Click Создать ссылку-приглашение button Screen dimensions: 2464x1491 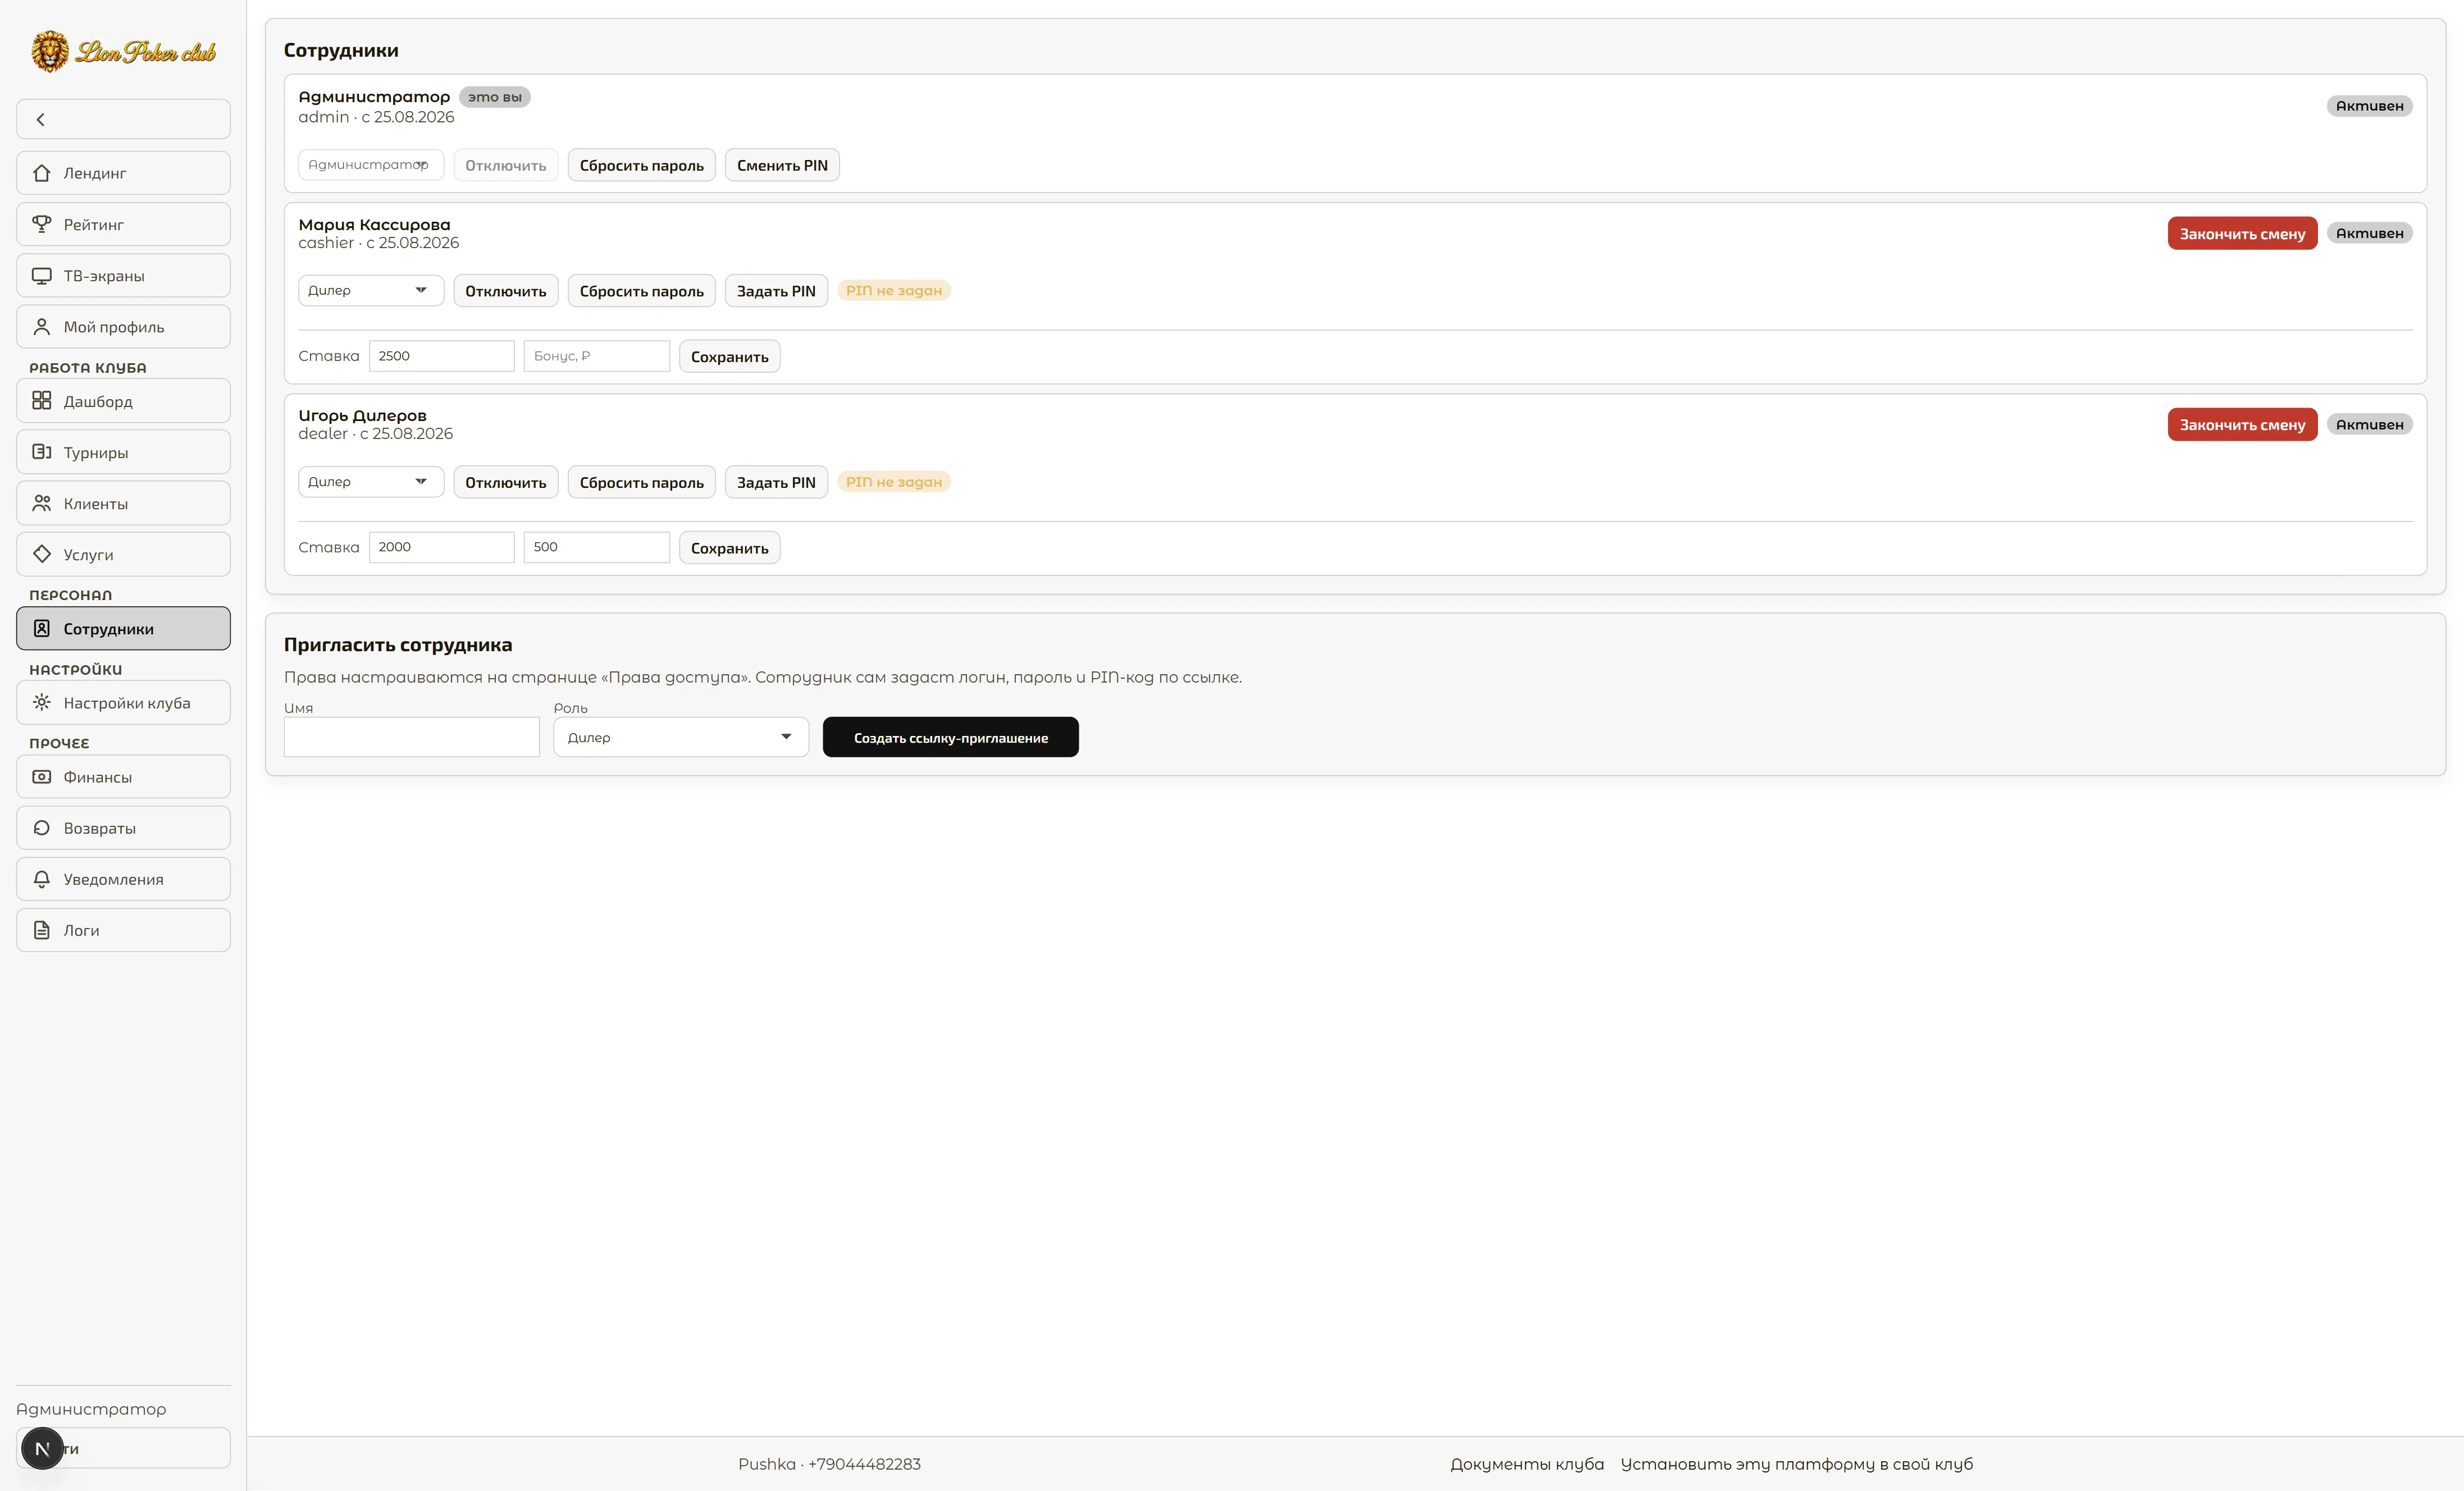click(x=951, y=737)
